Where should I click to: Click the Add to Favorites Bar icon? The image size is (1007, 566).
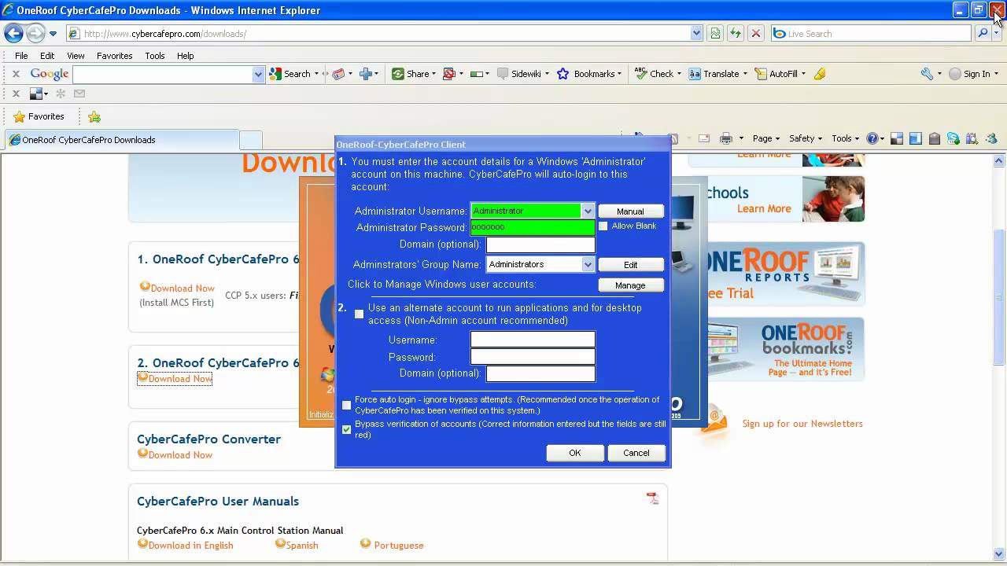click(x=94, y=116)
